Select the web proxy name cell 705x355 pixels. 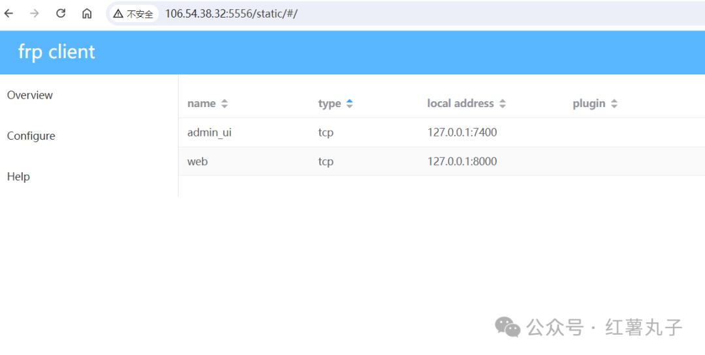click(197, 162)
